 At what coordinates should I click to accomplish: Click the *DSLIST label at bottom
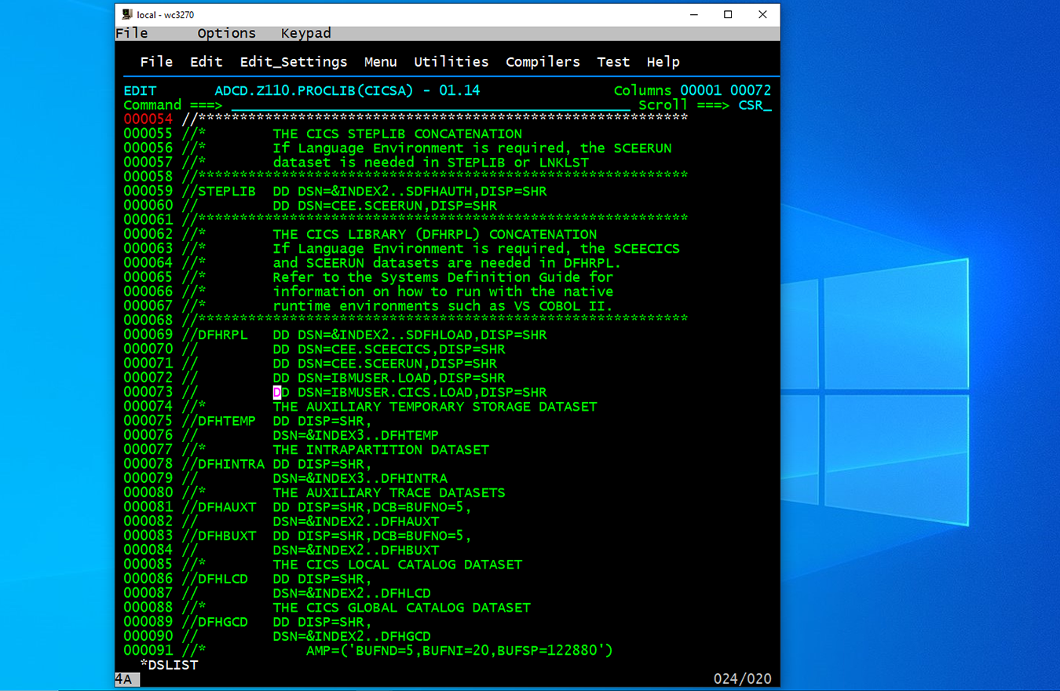click(x=169, y=665)
